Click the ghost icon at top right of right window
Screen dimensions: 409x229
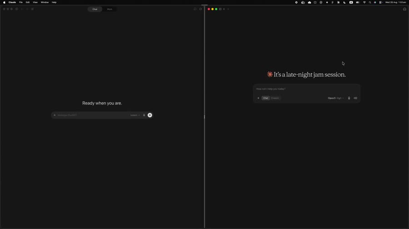(404, 9)
